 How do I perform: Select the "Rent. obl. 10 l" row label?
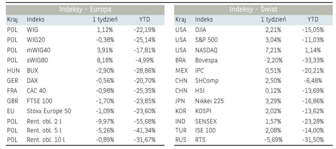[x=46, y=140]
